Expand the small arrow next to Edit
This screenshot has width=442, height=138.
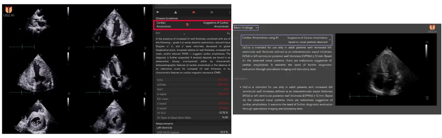click(185, 34)
